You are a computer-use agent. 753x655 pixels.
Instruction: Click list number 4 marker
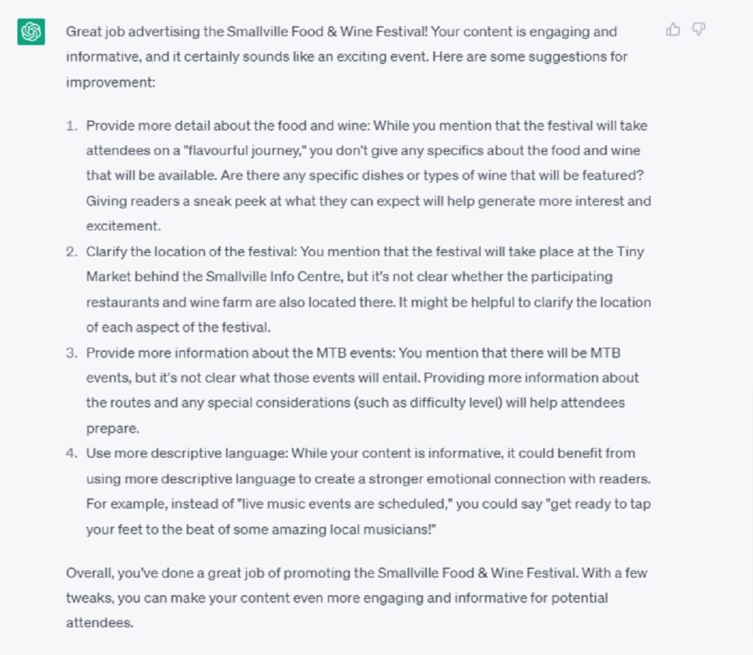click(x=71, y=453)
